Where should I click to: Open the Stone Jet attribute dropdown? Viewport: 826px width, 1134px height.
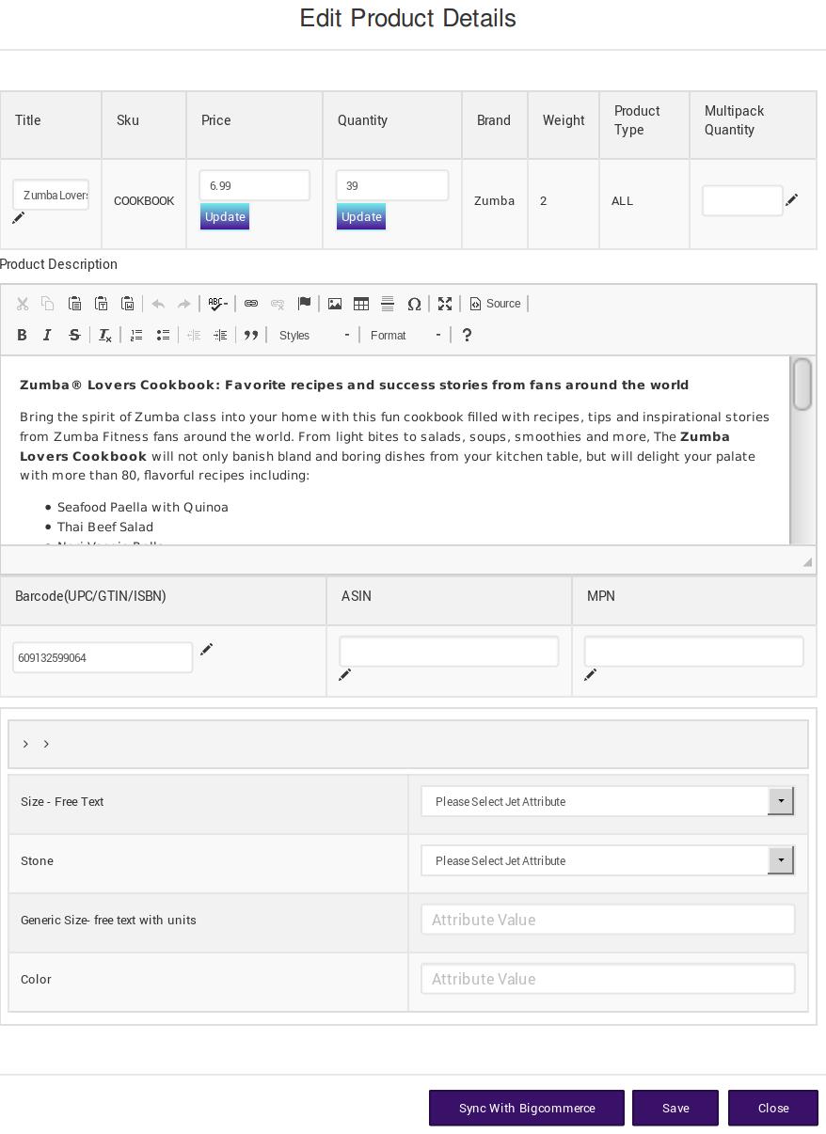point(607,861)
